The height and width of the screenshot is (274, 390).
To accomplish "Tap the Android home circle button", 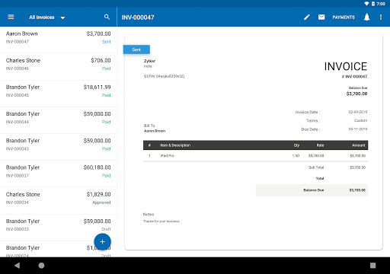I will [x=41, y=266].
